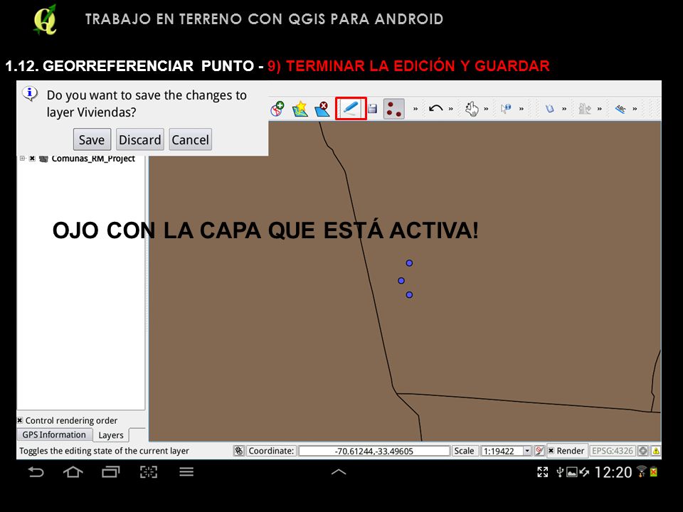Expand overflow chevron after Add Point tool

415,109
